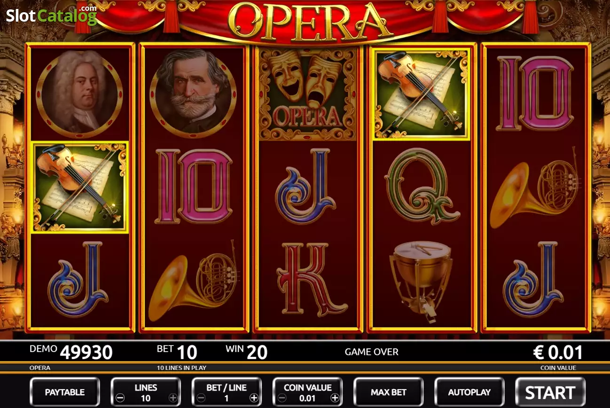Click the highlighted violin symbol on reel four
The height and width of the screenshot is (408, 610).
pos(422,94)
